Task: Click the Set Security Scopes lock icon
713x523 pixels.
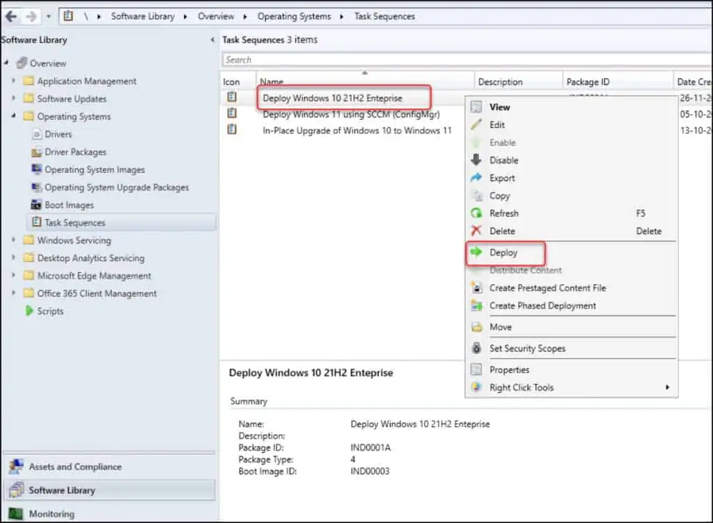Action: coord(476,348)
